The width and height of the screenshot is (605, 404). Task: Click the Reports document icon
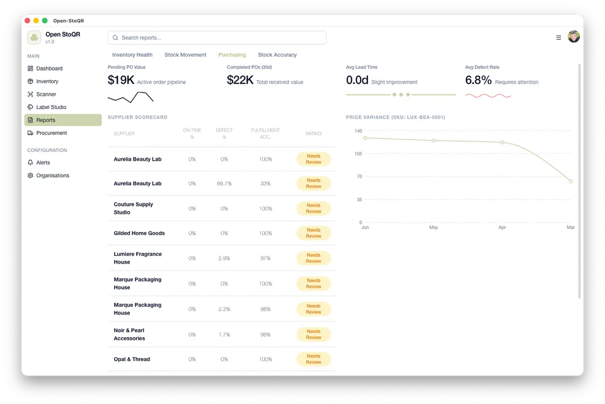tap(30, 120)
